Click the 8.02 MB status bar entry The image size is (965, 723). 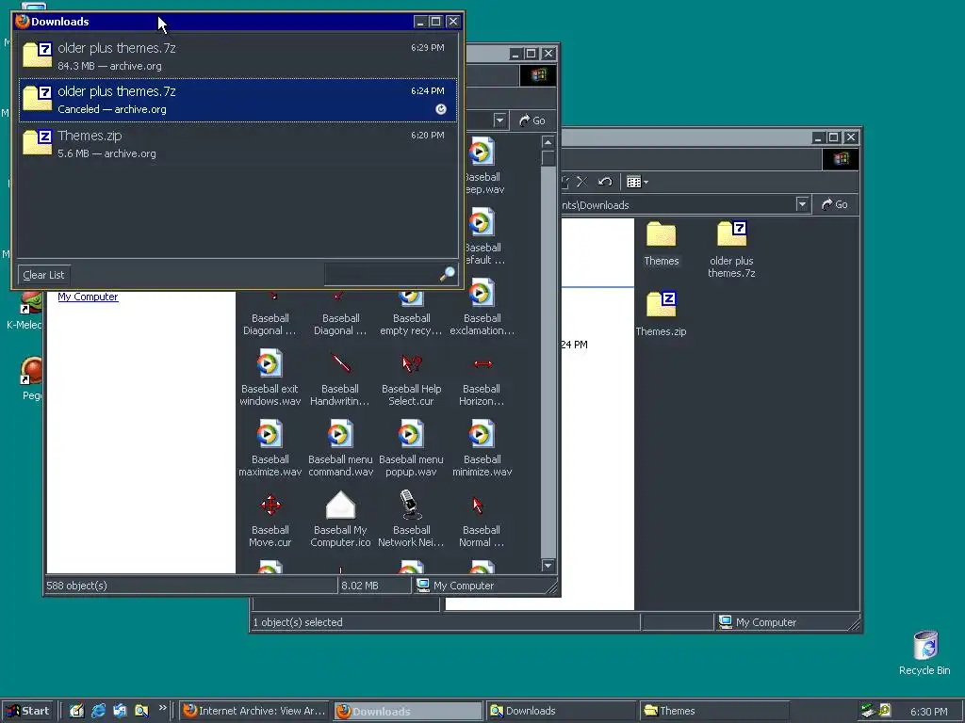[374, 586]
